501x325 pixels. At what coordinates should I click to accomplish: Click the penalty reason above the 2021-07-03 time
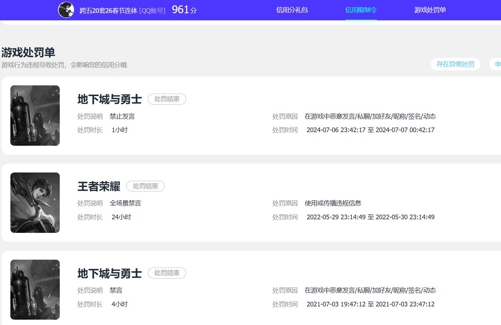coord(370,290)
